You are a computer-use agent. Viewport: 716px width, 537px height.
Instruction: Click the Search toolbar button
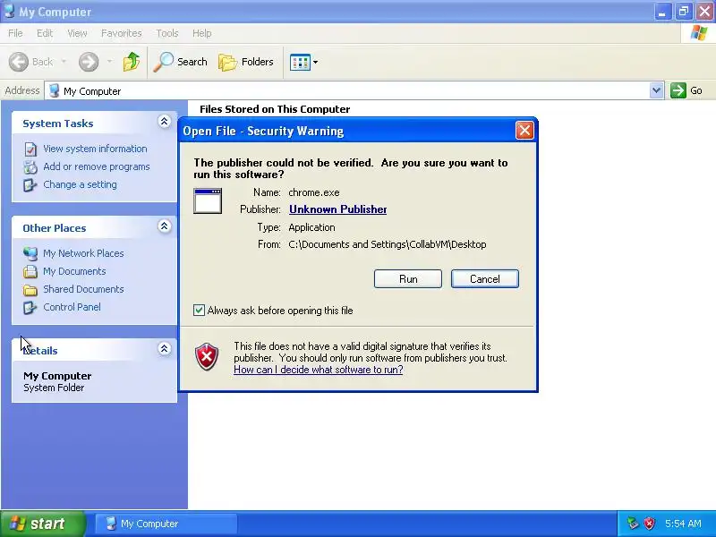click(181, 62)
